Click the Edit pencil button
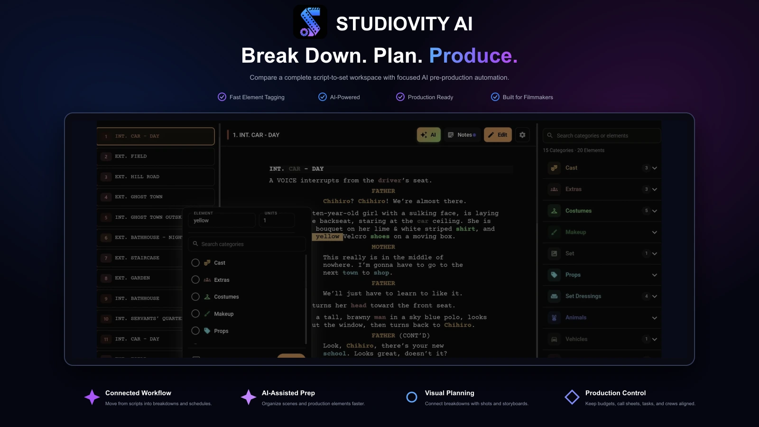This screenshot has height=427, width=759. click(x=498, y=135)
